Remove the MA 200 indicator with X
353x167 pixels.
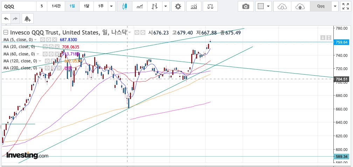click(x=59, y=68)
